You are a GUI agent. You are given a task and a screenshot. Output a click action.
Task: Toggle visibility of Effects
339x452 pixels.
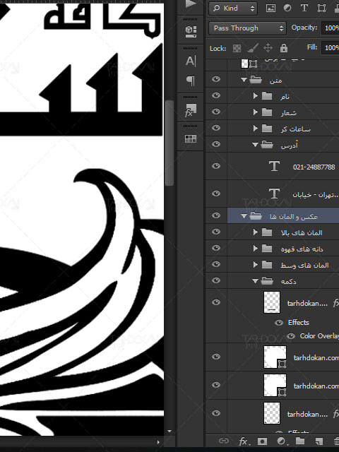point(279,323)
